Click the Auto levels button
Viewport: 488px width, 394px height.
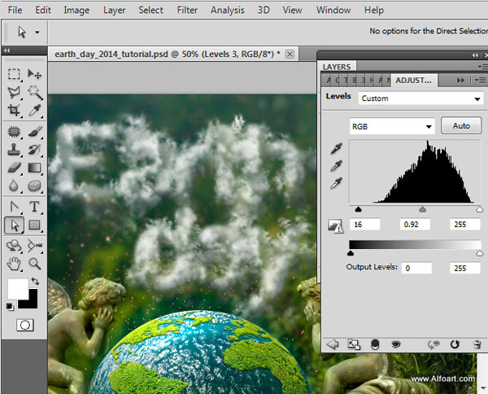tap(461, 126)
